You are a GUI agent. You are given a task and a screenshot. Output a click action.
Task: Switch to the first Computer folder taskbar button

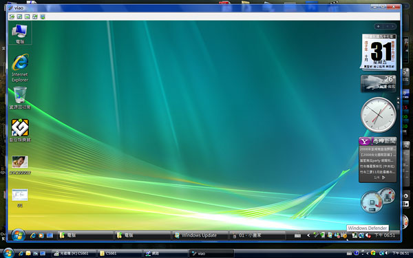click(85, 235)
